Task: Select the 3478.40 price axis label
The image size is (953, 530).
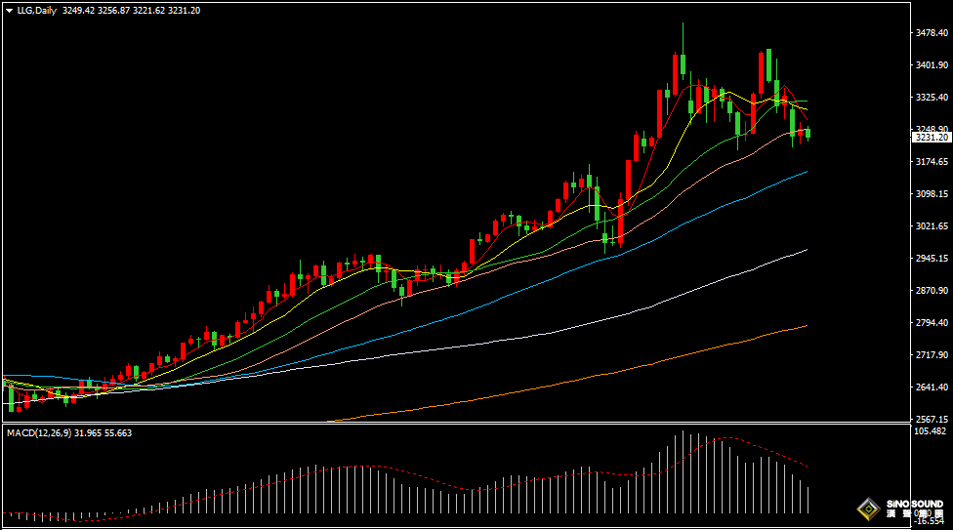Action: [932, 33]
